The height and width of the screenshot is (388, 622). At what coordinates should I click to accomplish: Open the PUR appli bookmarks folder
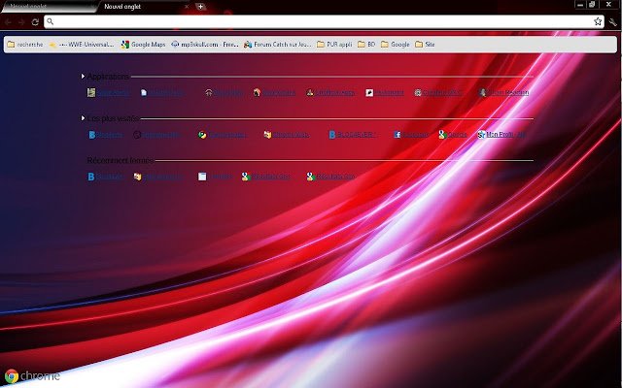334,45
